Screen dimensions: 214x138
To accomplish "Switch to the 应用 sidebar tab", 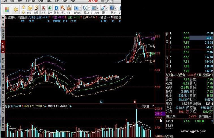I will pyautogui.click(x=3, y=21).
